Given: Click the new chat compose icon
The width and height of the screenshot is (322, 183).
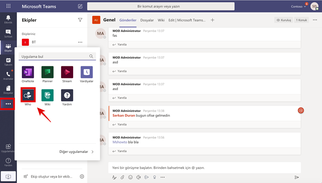Looking at the screenshot, I should point(80,6).
